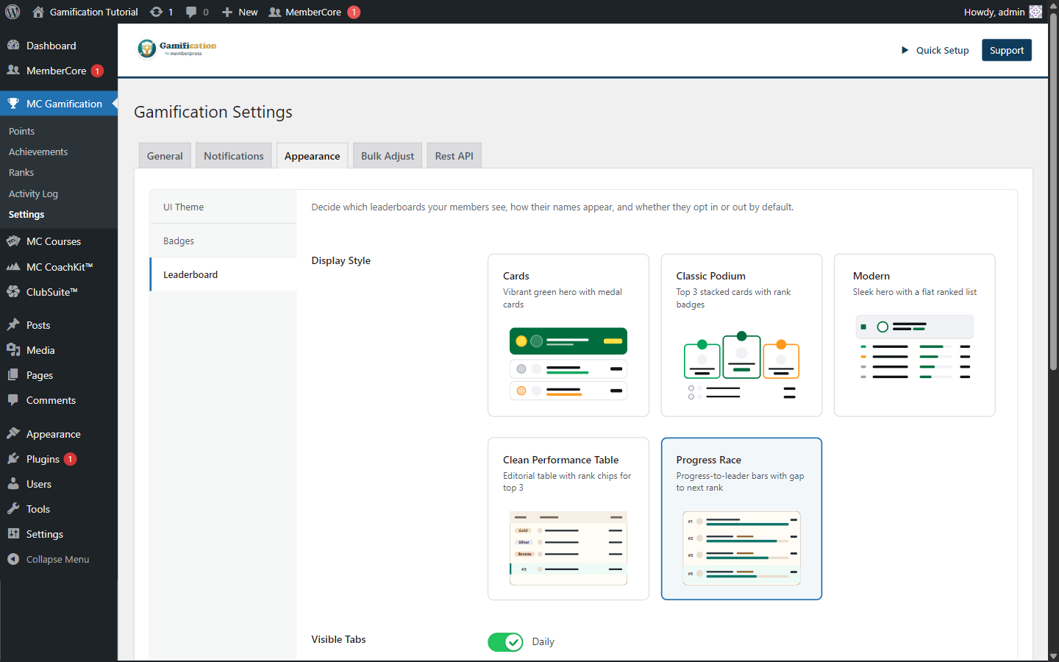Open the admin avatar icon
The height and width of the screenshot is (662, 1059).
(1035, 12)
